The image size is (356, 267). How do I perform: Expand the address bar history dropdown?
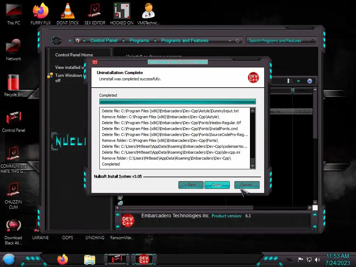[230, 41]
